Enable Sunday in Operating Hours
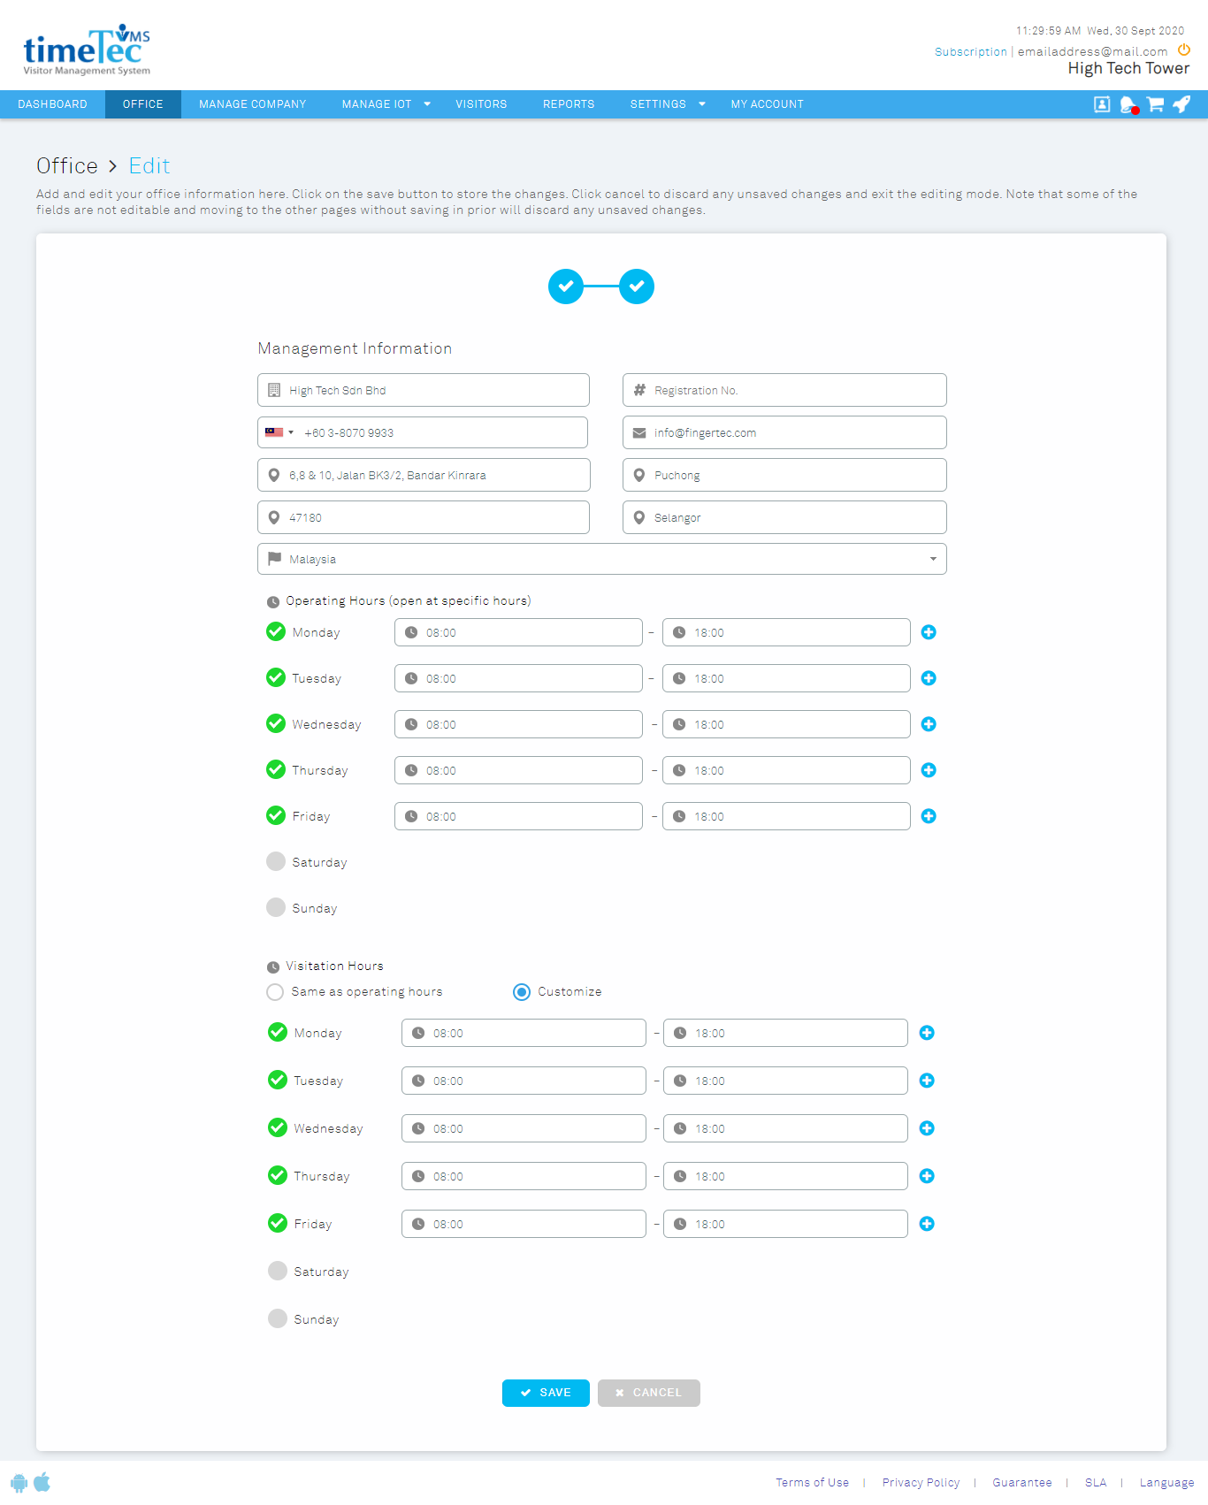 point(276,907)
